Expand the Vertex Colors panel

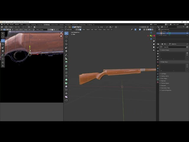(x=165, y=76)
